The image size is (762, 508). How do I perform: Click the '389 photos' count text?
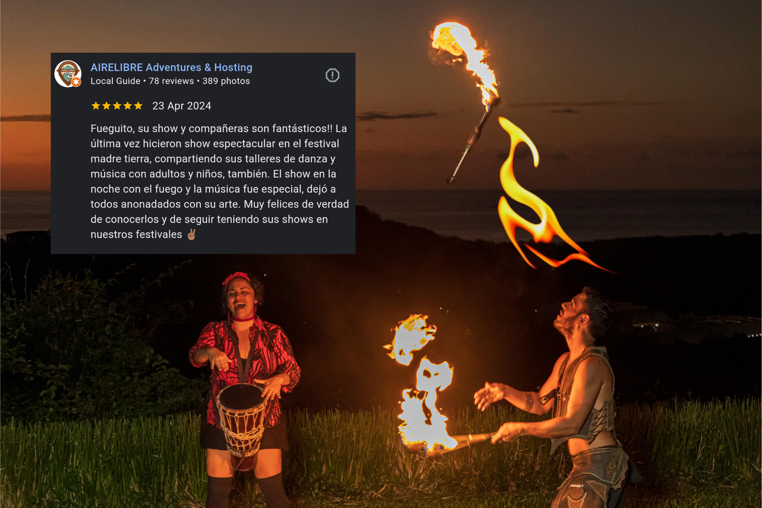(226, 81)
